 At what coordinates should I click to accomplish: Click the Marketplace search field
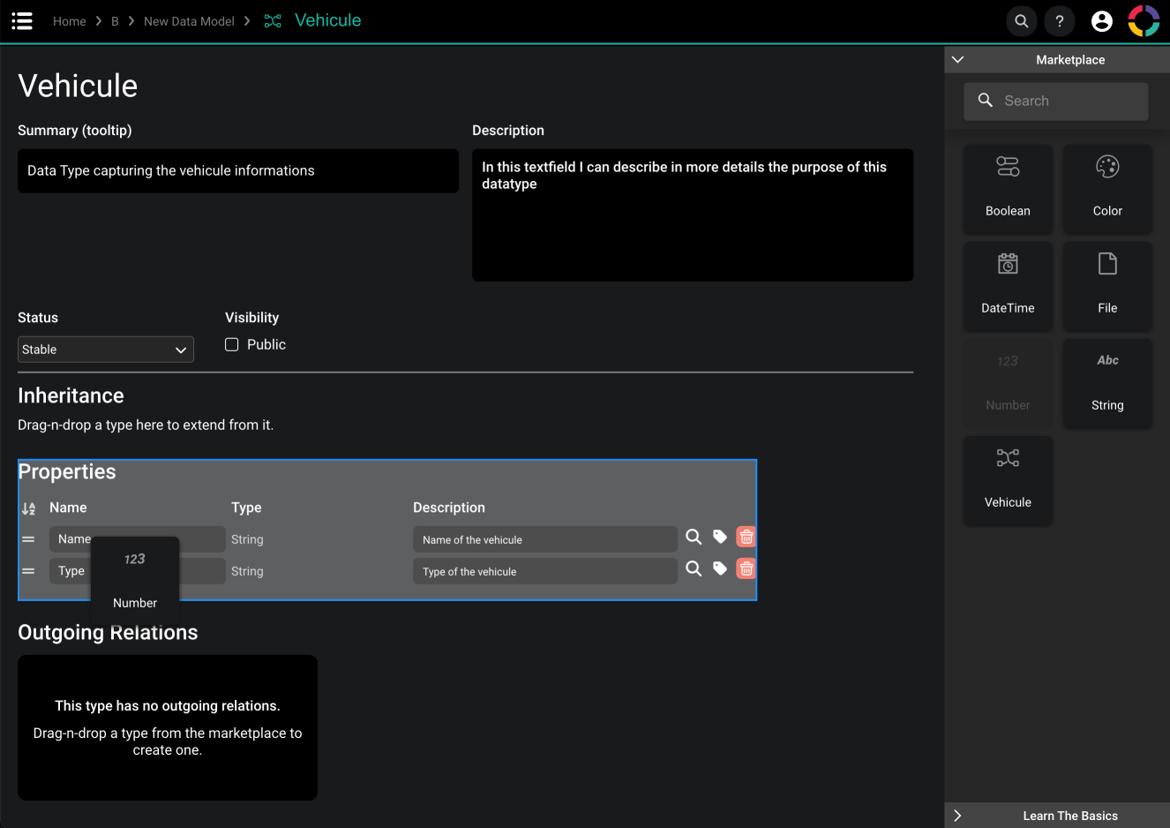pos(1056,102)
